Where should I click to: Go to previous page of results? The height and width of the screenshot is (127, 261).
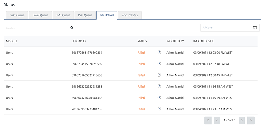(217, 121)
